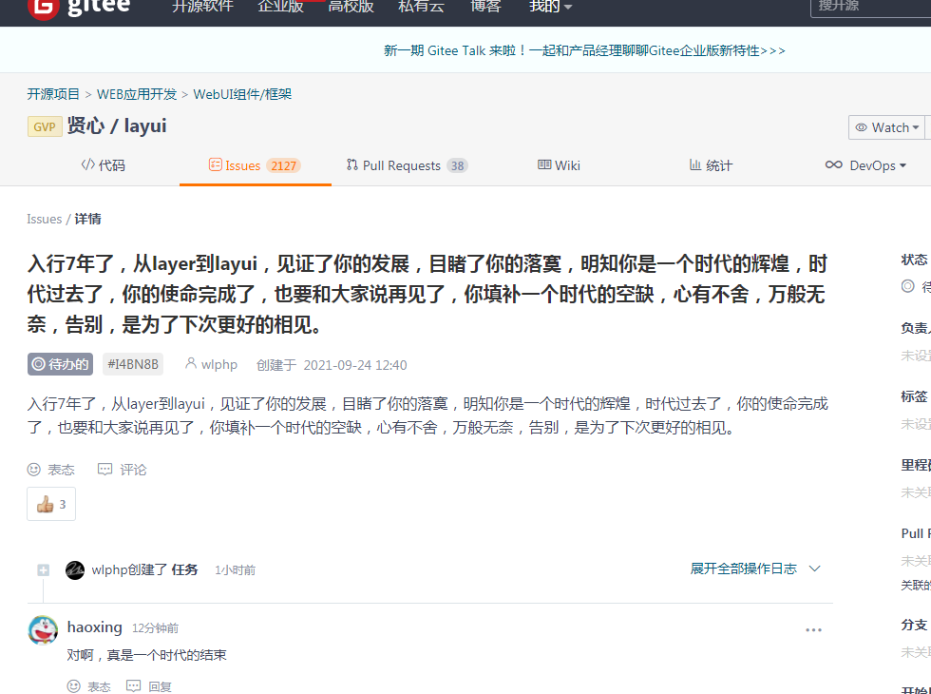Click the plus icon beside task log
The width and height of the screenshot is (931, 694).
[x=43, y=570]
